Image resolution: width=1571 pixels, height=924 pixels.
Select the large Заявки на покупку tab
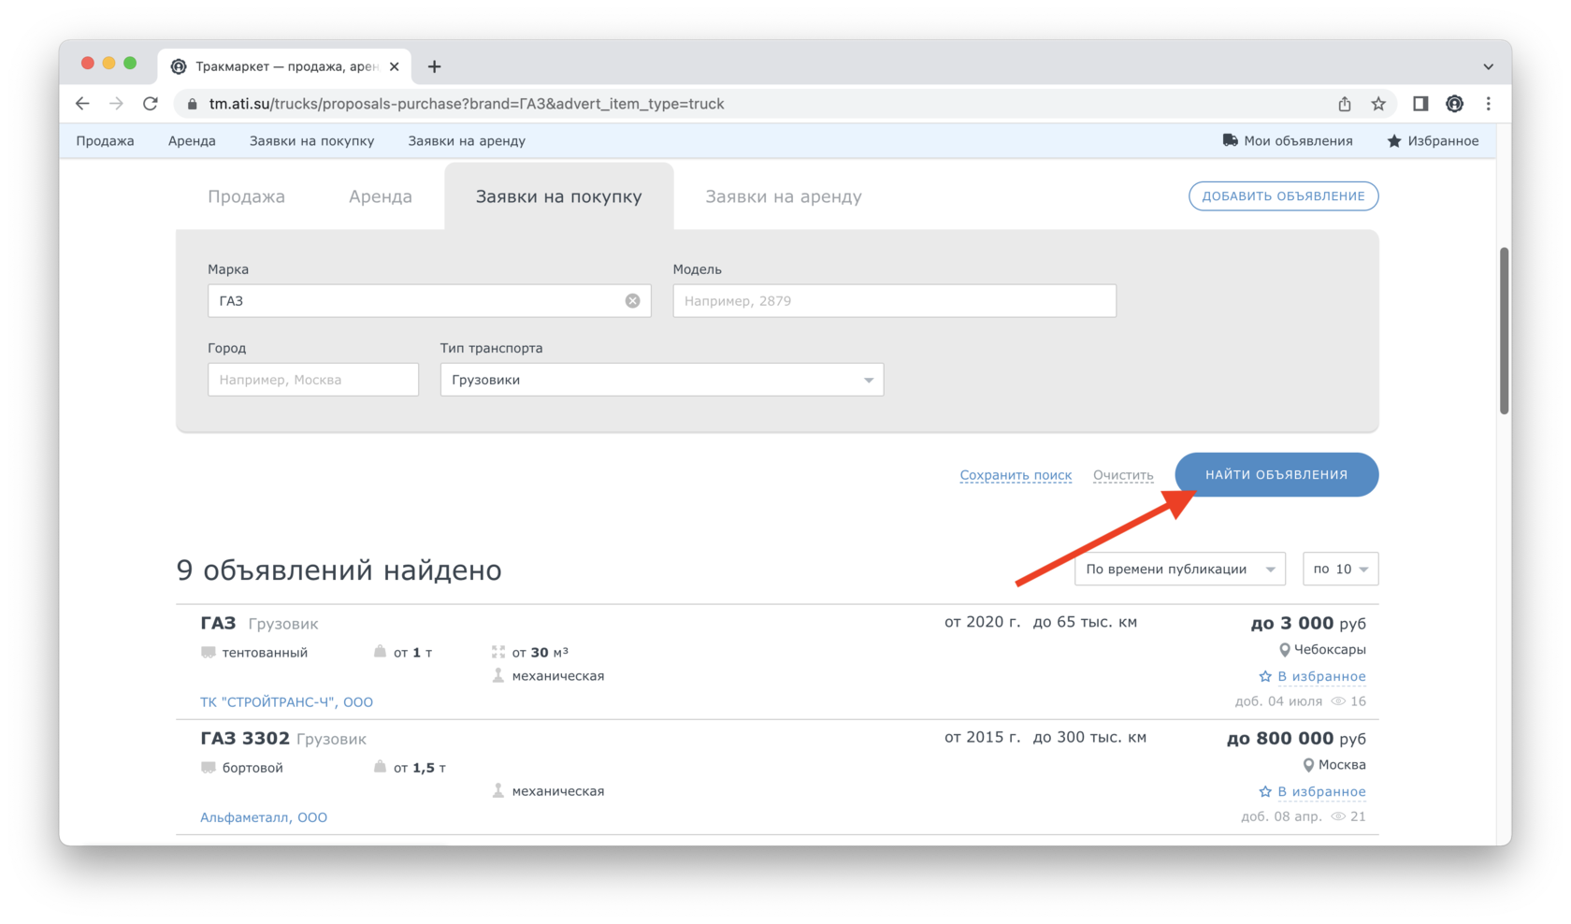[559, 196]
